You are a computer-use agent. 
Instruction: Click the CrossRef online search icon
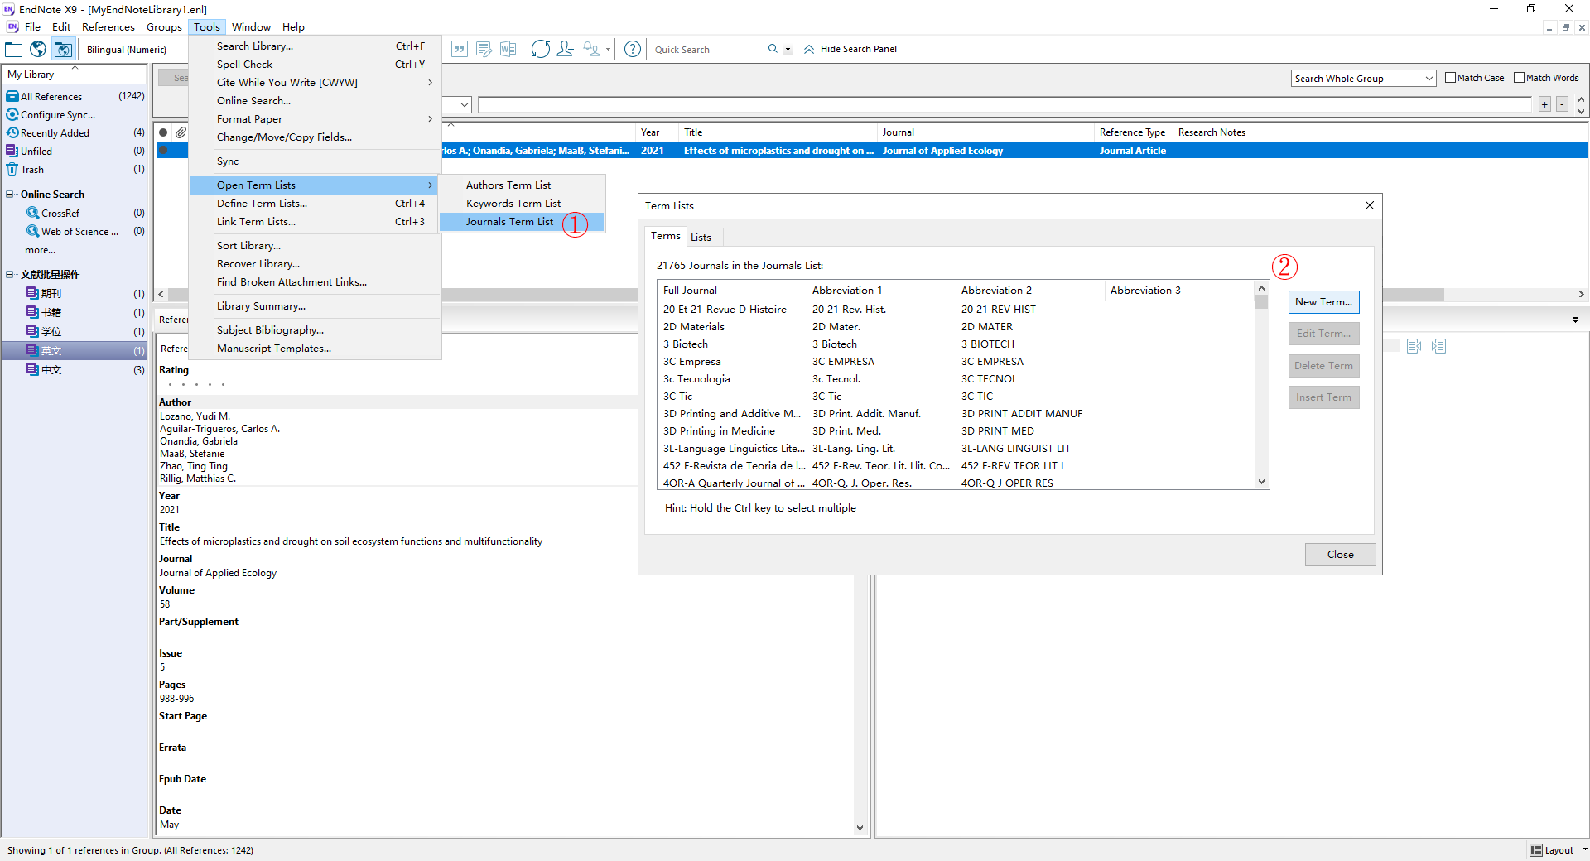(x=33, y=213)
